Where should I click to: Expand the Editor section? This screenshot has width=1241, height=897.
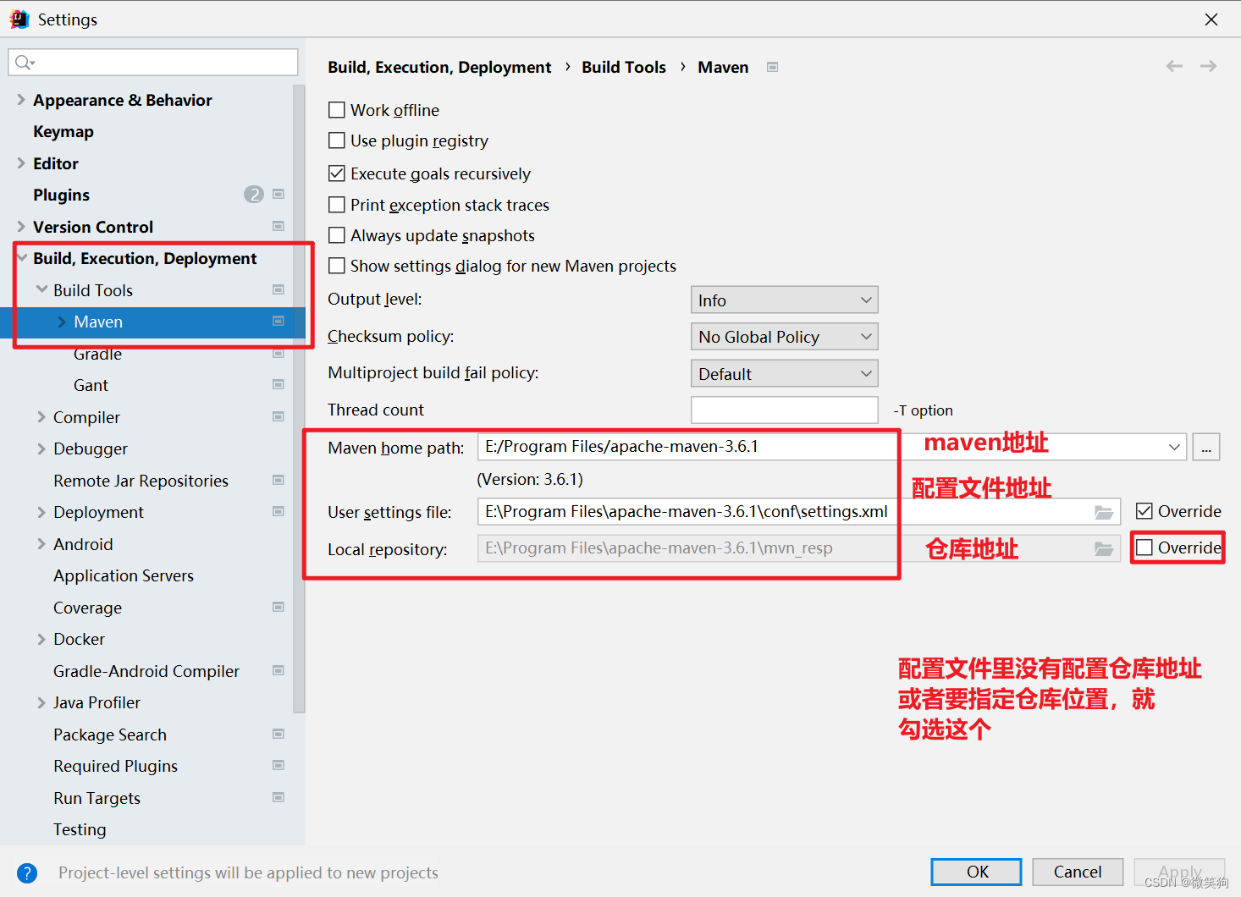click(x=21, y=163)
